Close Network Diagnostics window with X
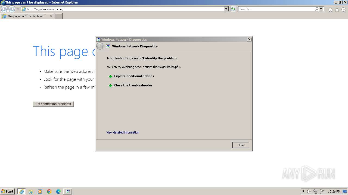 tap(249, 40)
